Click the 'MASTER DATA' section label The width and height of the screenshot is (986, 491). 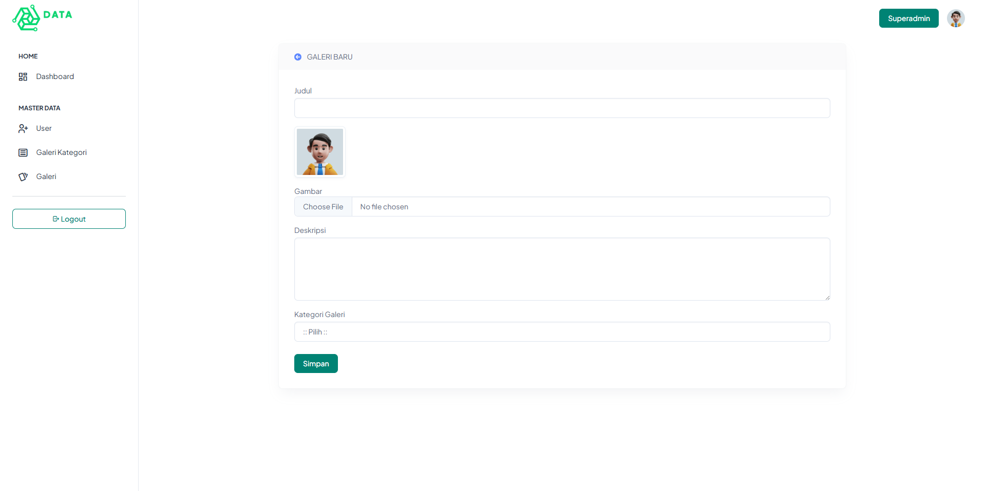40,108
